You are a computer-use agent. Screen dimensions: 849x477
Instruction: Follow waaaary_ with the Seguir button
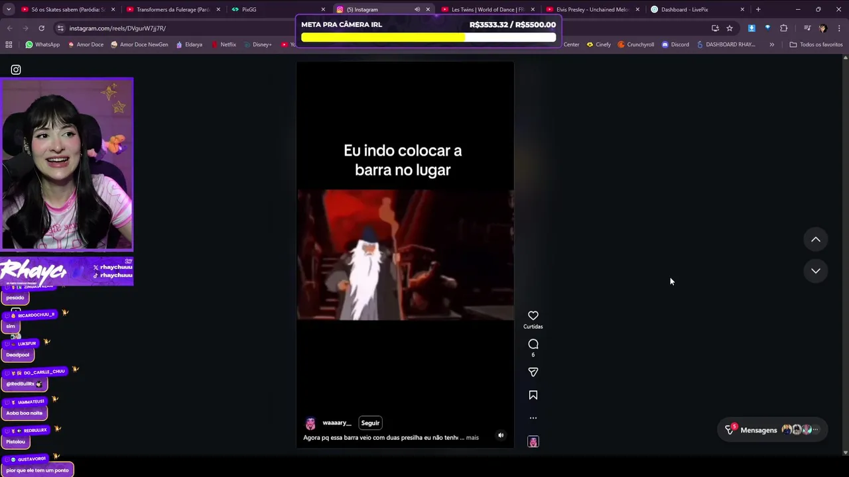click(x=370, y=423)
